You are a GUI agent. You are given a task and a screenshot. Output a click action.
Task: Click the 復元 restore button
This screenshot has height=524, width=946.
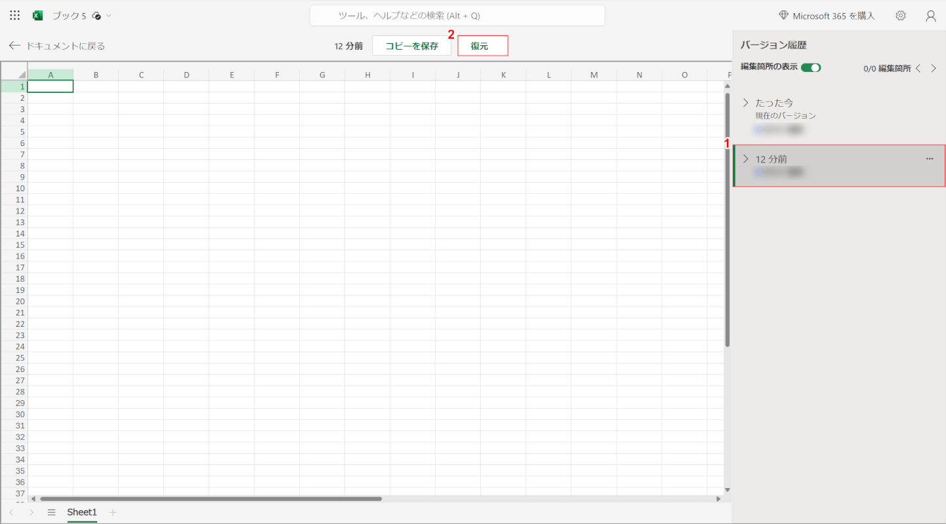(x=483, y=46)
